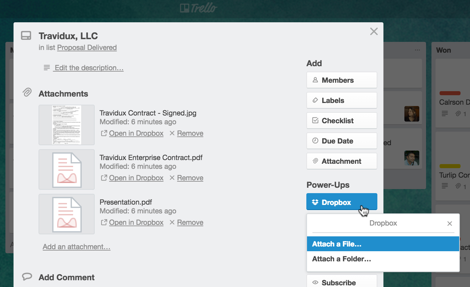The height and width of the screenshot is (287, 470).
Task: Remove the Presentation.pdf attachment
Action: pos(190,223)
